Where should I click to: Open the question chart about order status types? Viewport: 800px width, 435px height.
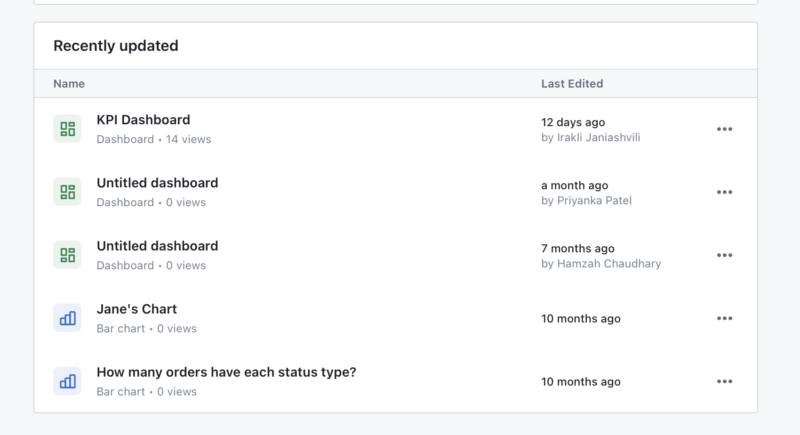click(226, 372)
